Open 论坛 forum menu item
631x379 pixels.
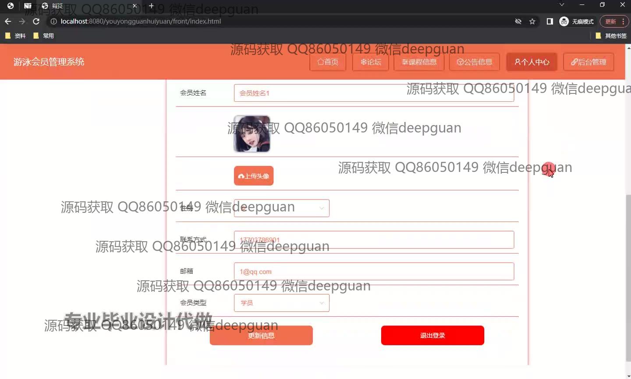(x=371, y=62)
